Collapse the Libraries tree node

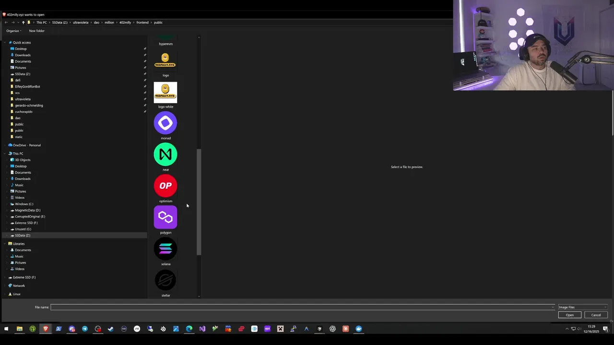(5, 244)
